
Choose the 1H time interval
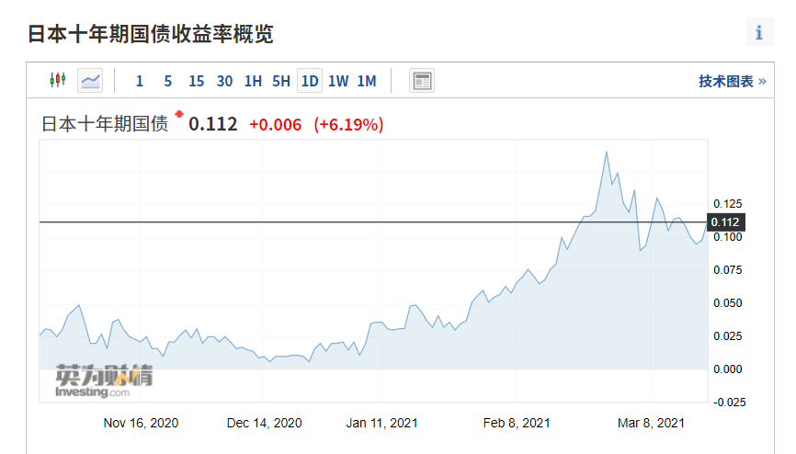253,81
